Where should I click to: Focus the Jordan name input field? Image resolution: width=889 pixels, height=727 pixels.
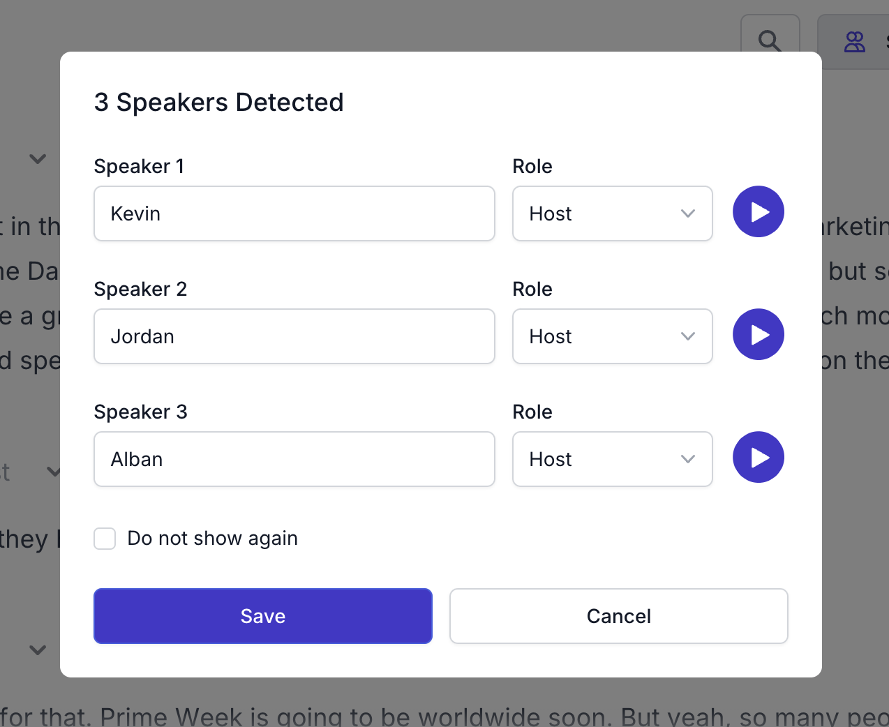click(x=294, y=336)
